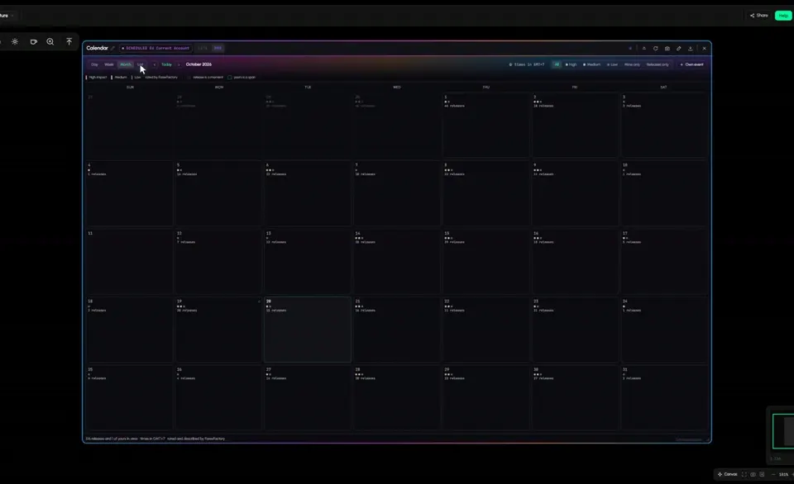Viewport: 794px width, 484px height.
Task: Click the eject-style icon in Calendar header
Action: (643, 48)
